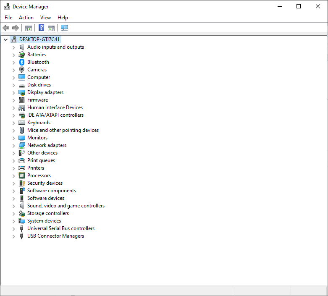Screen dimensions: 328x296
Task: Select the Batteries label
Action: [37, 55]
